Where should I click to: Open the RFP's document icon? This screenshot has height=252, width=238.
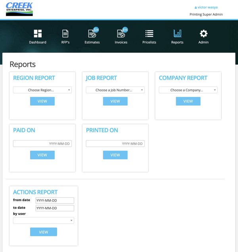pos(65,34)
